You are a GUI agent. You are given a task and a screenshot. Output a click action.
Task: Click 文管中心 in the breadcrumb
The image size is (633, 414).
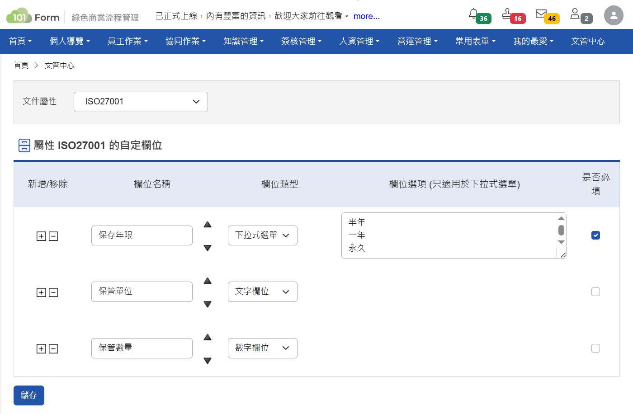[x=59, y=66]
